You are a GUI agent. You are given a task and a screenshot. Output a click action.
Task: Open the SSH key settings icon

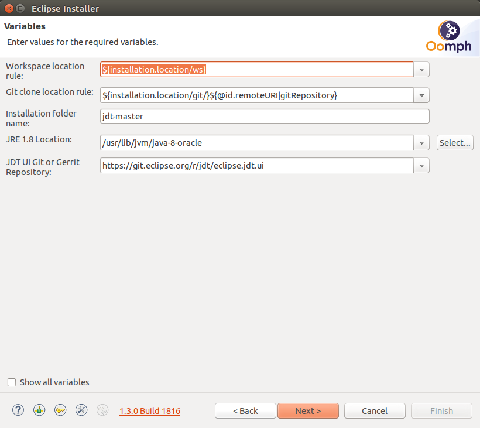60,410
